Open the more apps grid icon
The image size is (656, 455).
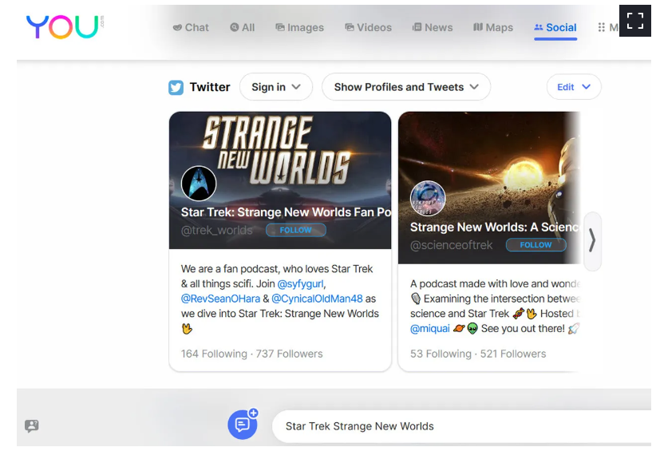(x=601, y=28)
